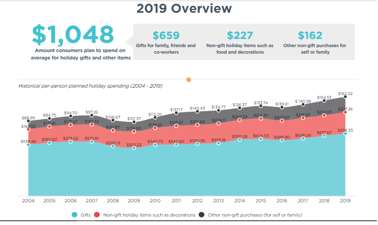This screenshot has height=225, width=378.
Task: Click the 2011 dark data point $137.17
Action: click(x=176, y=113)
